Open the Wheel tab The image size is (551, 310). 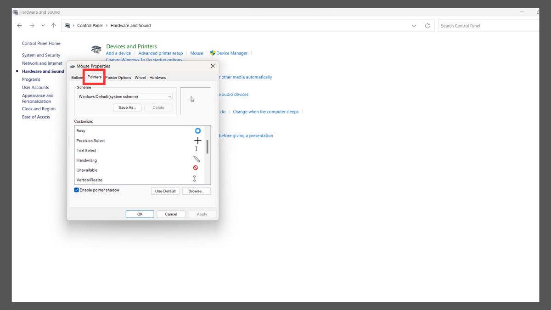pos(140,78)
